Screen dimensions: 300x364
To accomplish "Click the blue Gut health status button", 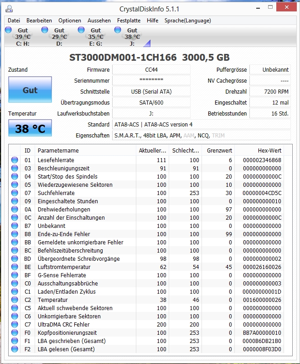I will 30,90.
